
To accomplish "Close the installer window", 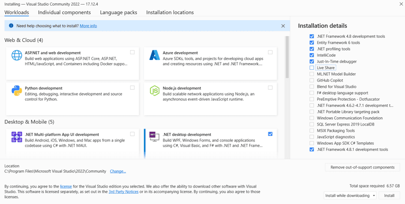I will [401, 4].
